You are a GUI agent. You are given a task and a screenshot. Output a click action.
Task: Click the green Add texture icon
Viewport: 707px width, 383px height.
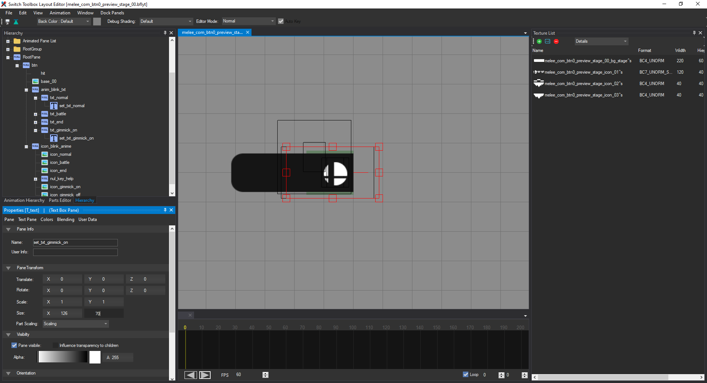tap(539, 42)
